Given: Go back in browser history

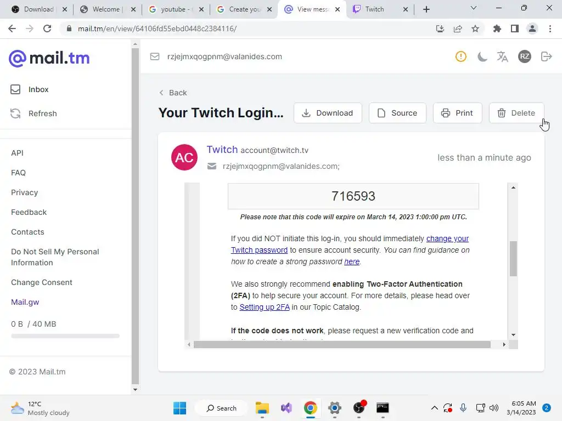Looking at the screenshot, I should [x=12, y=29].
